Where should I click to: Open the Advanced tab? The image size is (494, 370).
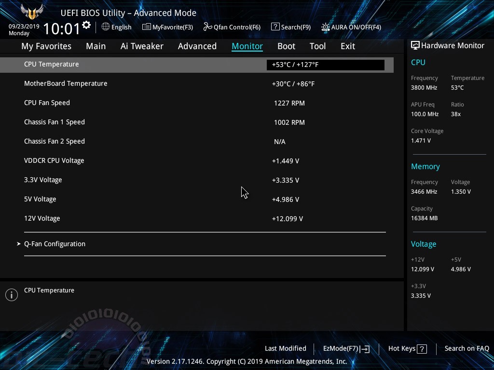click(197, 46)
